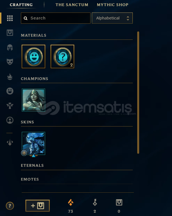
Task: Select the mystery material orb with 2
Action: pyautogui.click(x=62, y=56)
